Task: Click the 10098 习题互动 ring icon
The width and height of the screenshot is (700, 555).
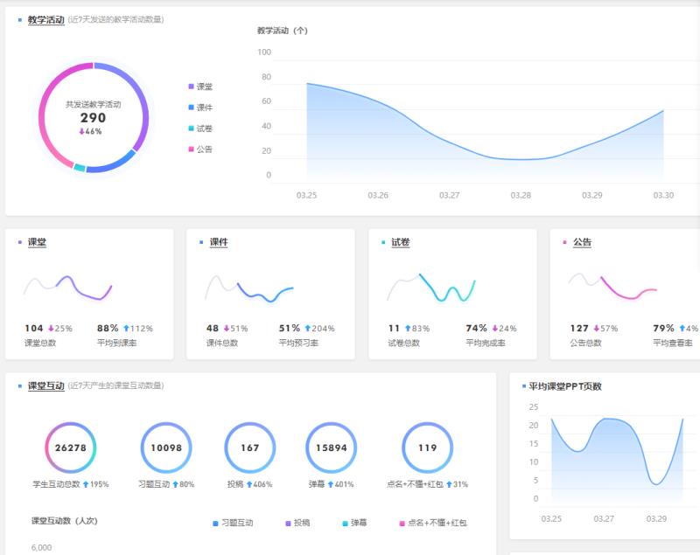Action: point(166,447)
